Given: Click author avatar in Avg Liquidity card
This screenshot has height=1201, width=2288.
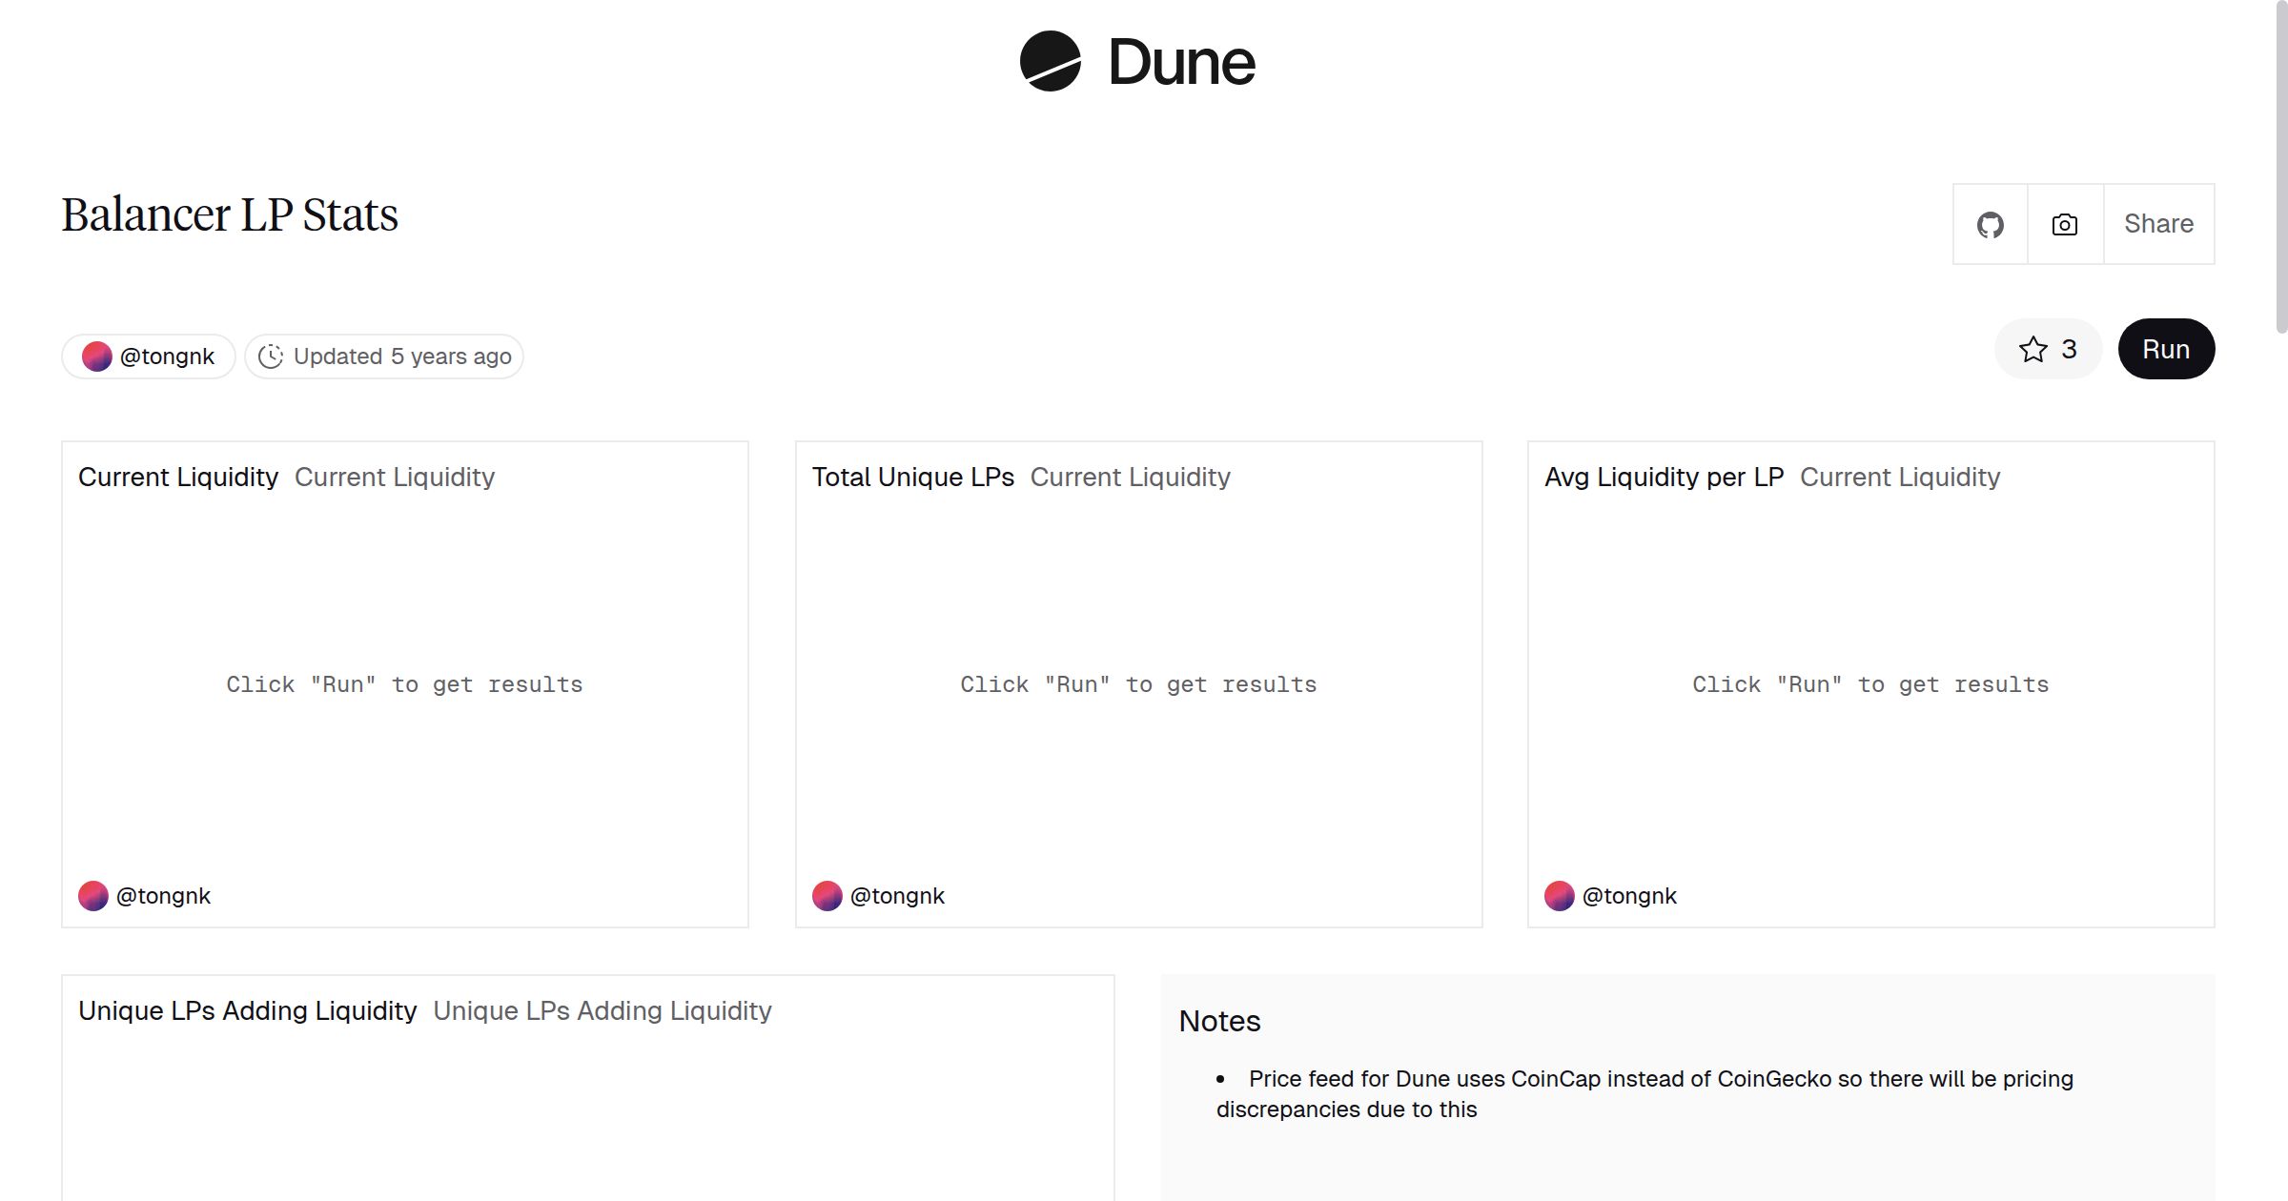Looking at the screenshot, I should click(x=1559, y=896).
